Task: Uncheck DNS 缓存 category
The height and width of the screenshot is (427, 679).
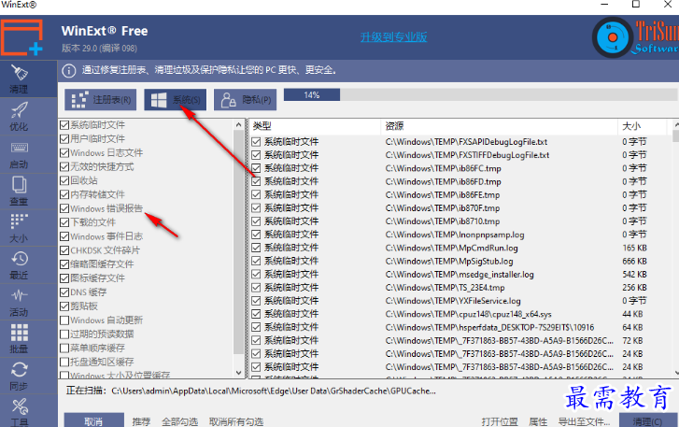Action: [x=64, y=292]
